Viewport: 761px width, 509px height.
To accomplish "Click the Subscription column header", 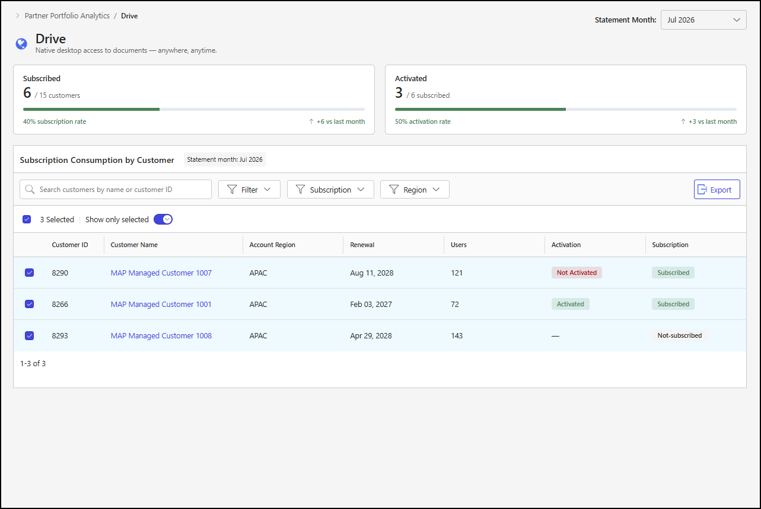I will pyautogui.click(x=670, y=245).
